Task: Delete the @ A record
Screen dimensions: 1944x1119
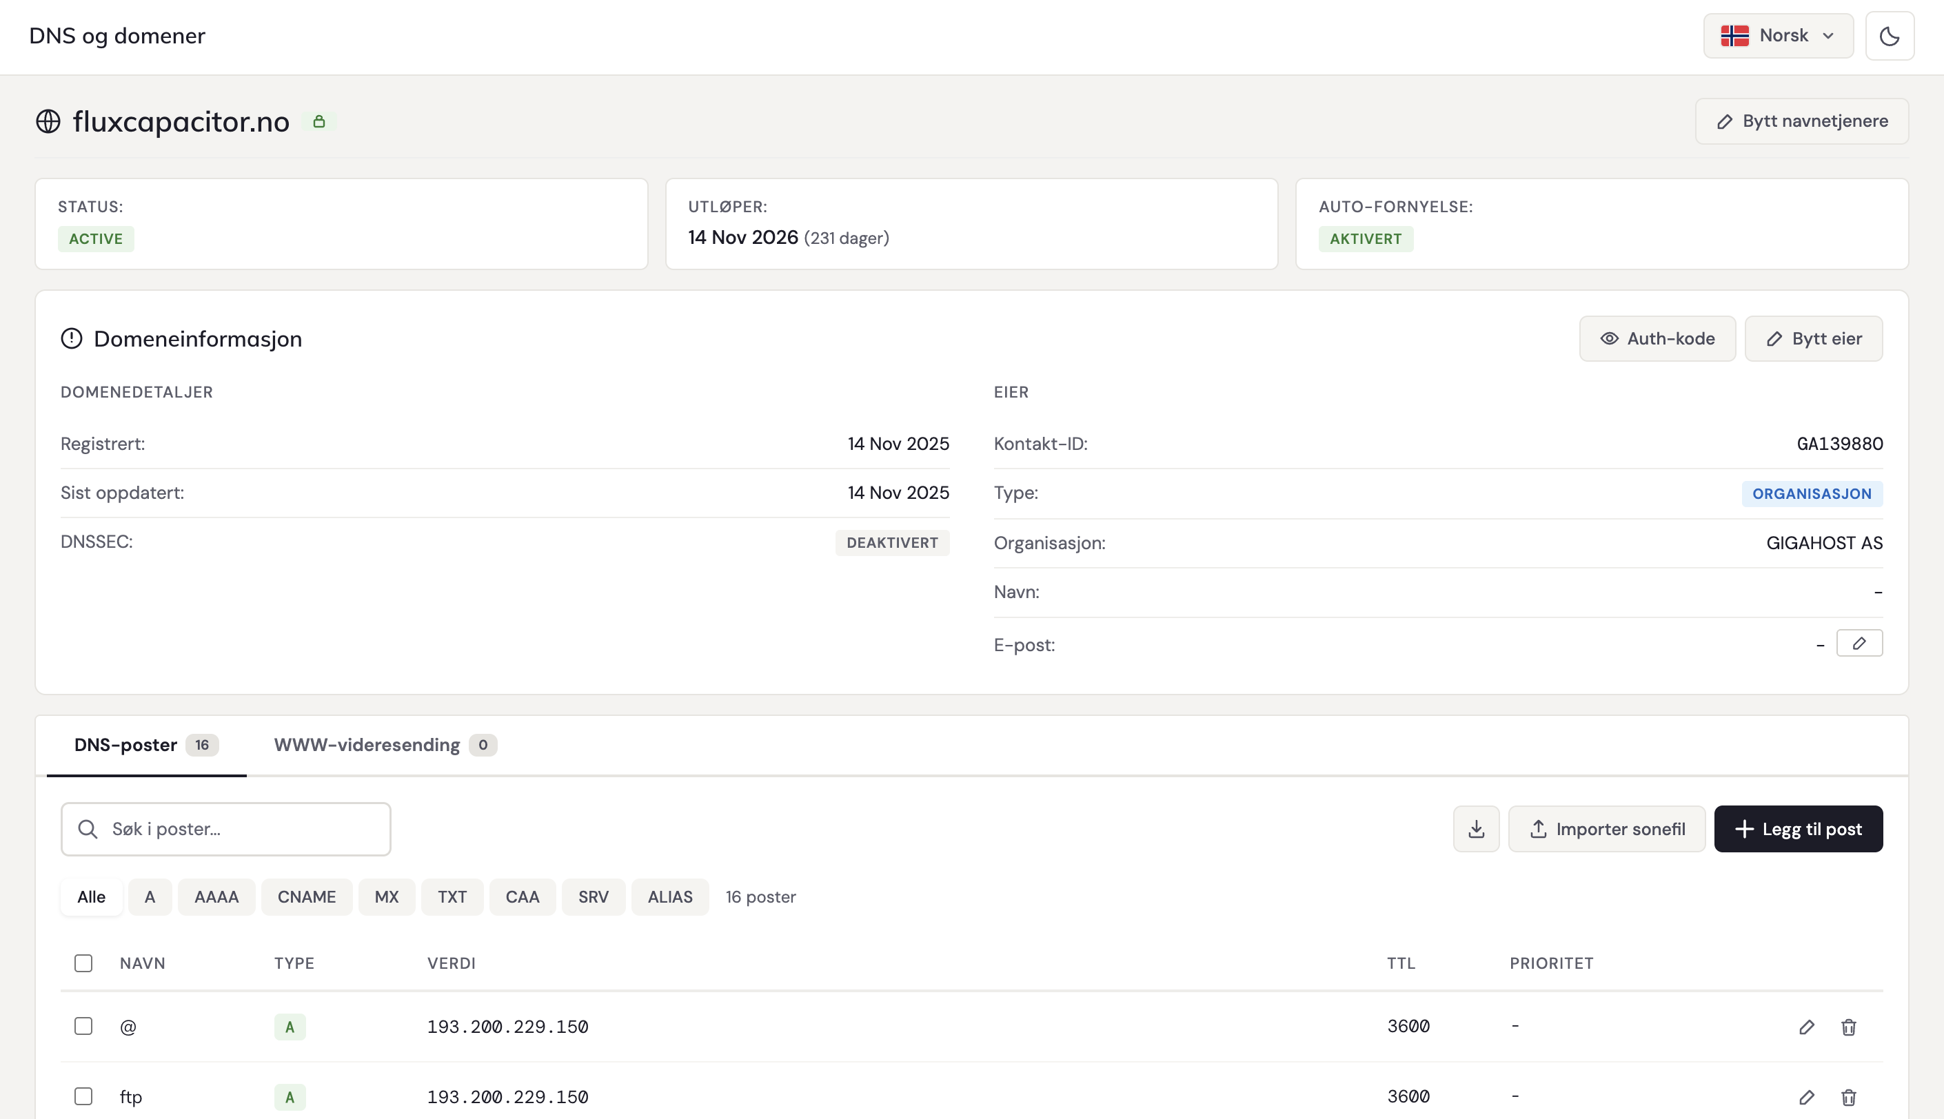Action: 1848,1027
